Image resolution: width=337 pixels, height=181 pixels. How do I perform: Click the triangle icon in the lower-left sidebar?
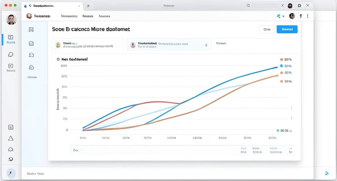pyautogui.click(x=11, y=138)
